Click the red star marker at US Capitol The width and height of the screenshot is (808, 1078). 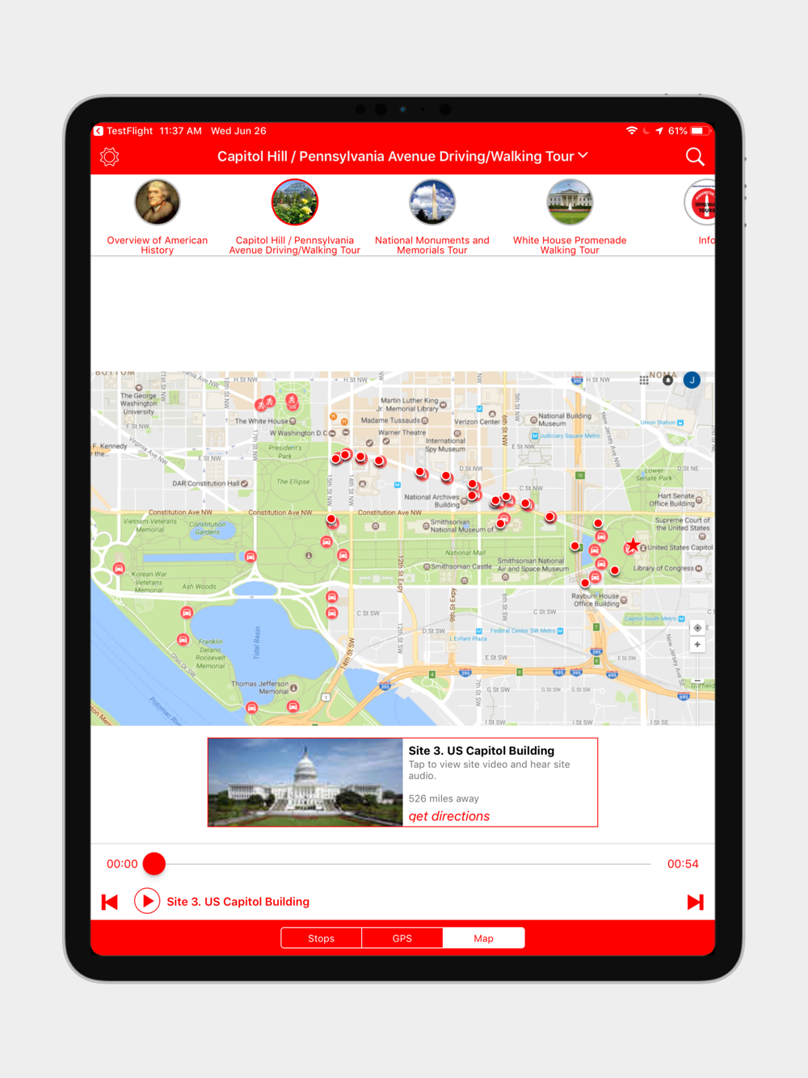click(x=633, y=545)
